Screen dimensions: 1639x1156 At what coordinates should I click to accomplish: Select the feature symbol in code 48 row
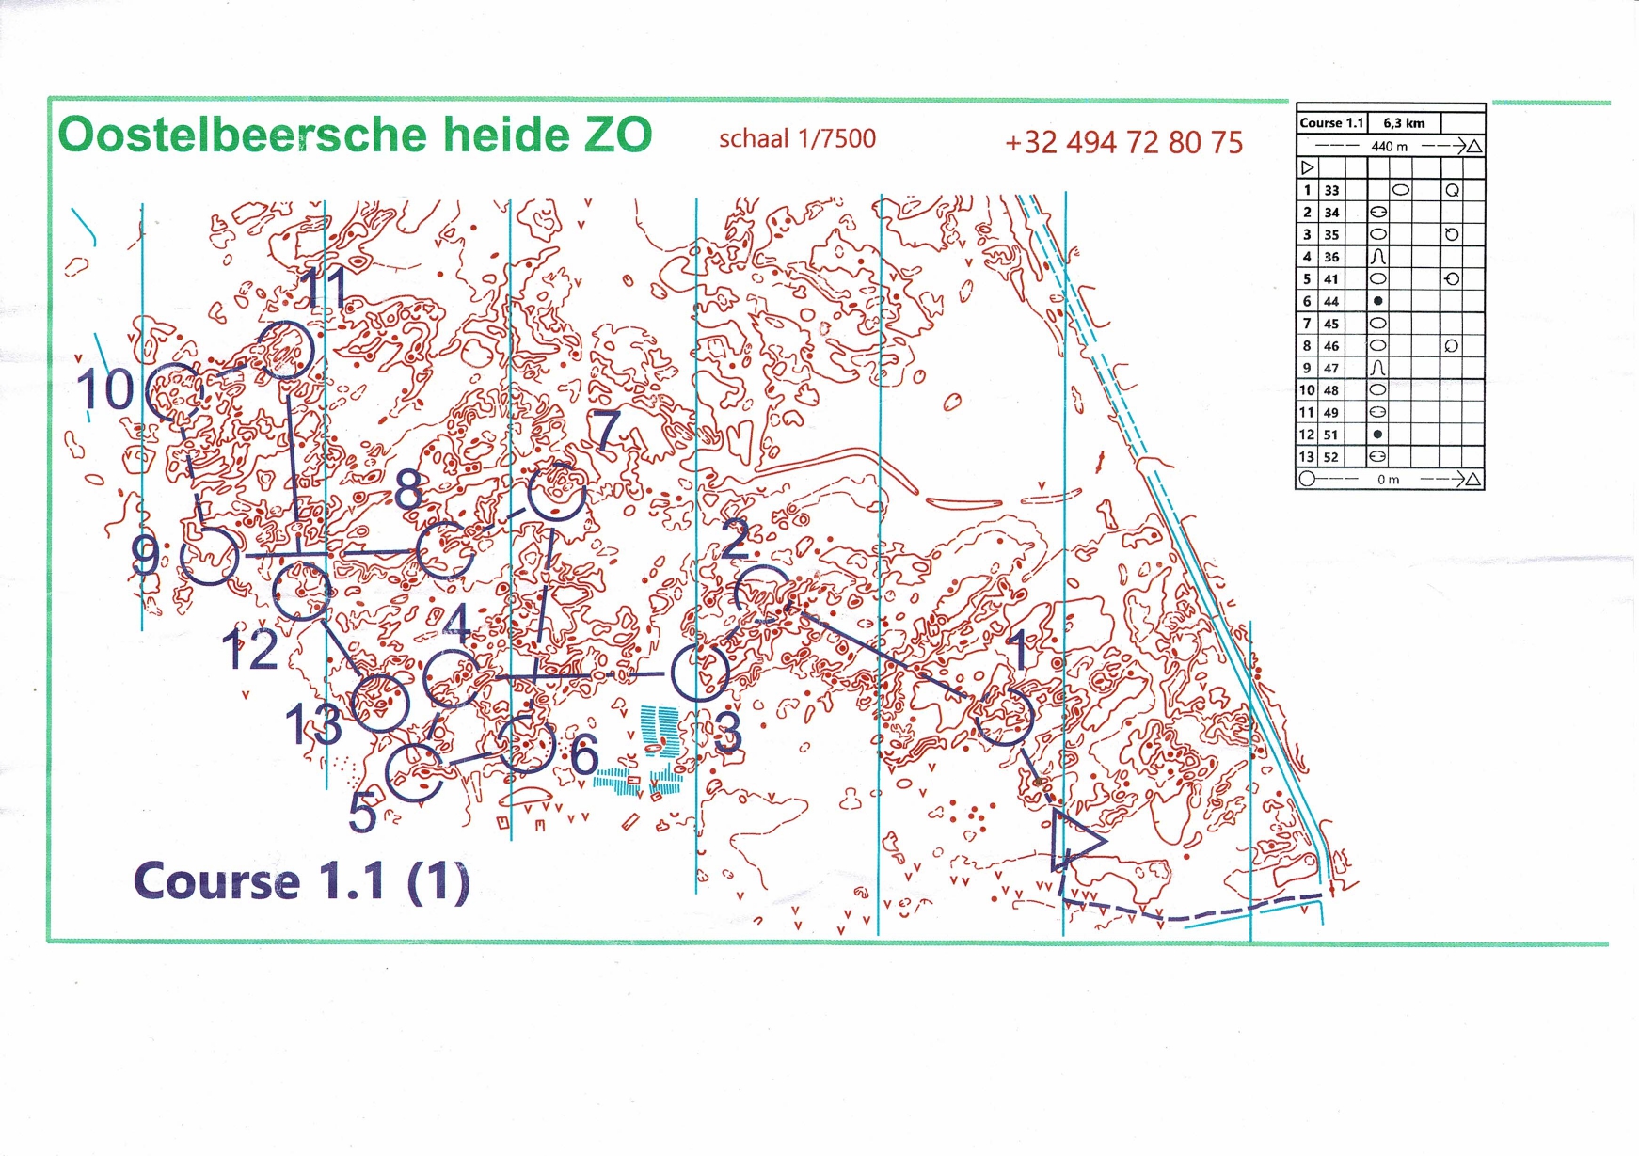coord(1378,389)
